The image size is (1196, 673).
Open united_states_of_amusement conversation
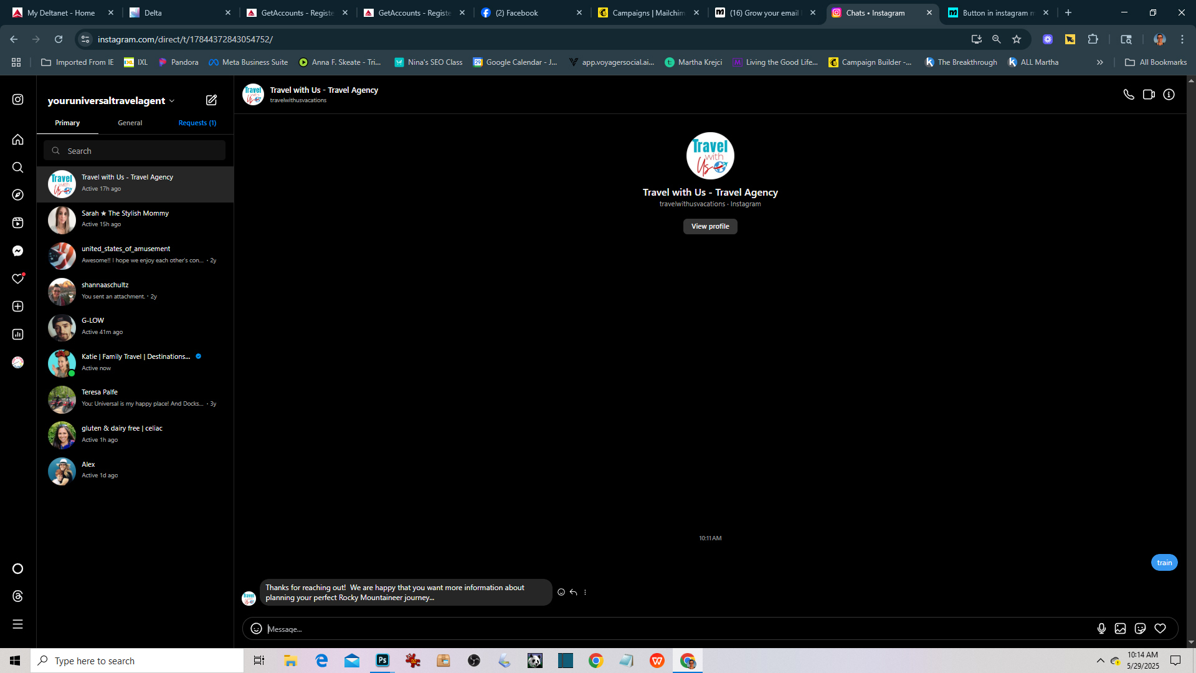click(x=135, y=255)
